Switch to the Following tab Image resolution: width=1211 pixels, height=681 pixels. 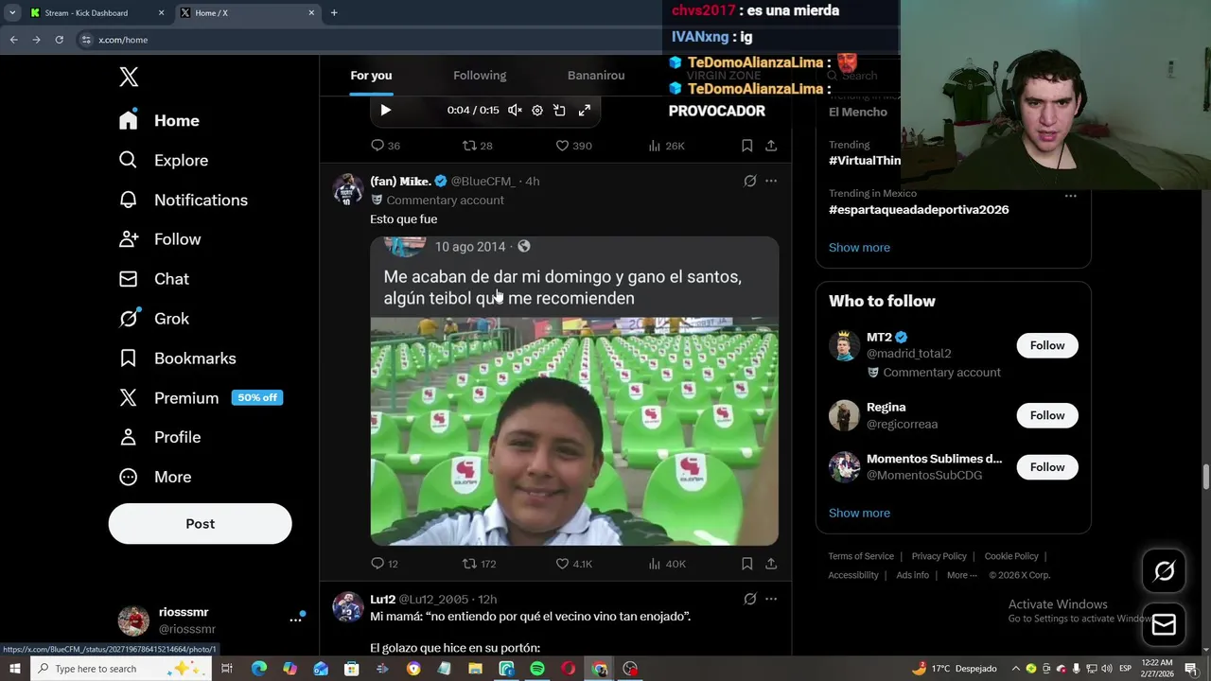[x=480, y=75]
